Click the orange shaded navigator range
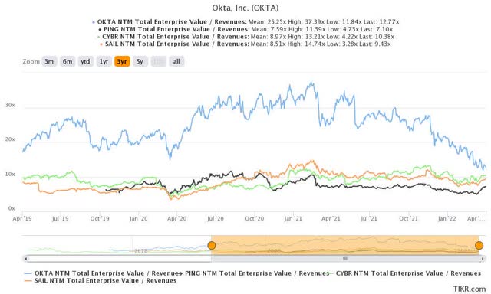491x294 pixels. tap(345, 245)
